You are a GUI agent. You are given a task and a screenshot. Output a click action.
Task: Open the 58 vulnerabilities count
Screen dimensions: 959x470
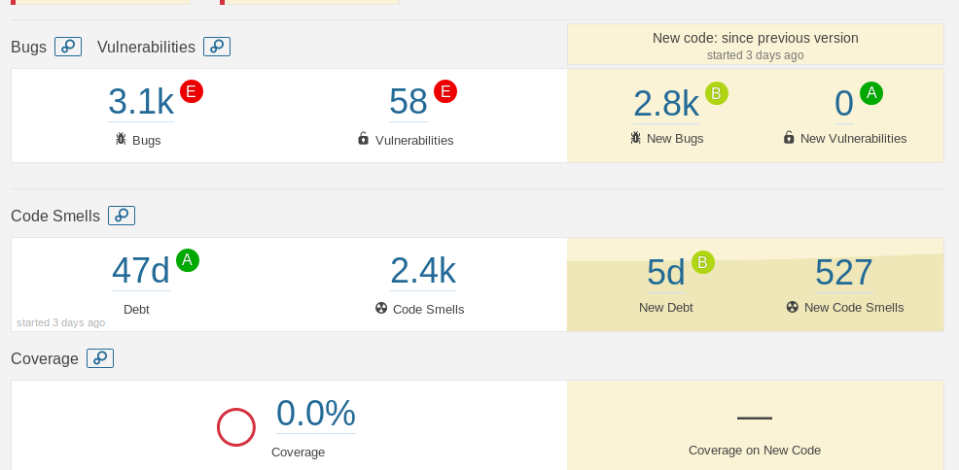pos(408,102)
